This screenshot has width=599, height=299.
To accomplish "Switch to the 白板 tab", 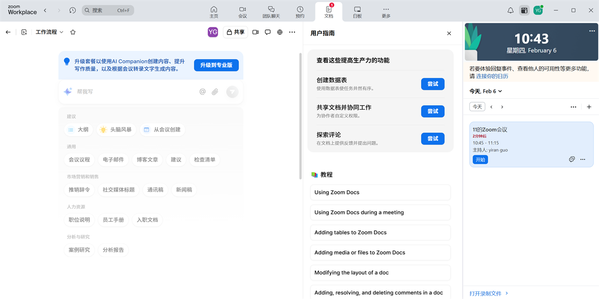I will 357,11.
